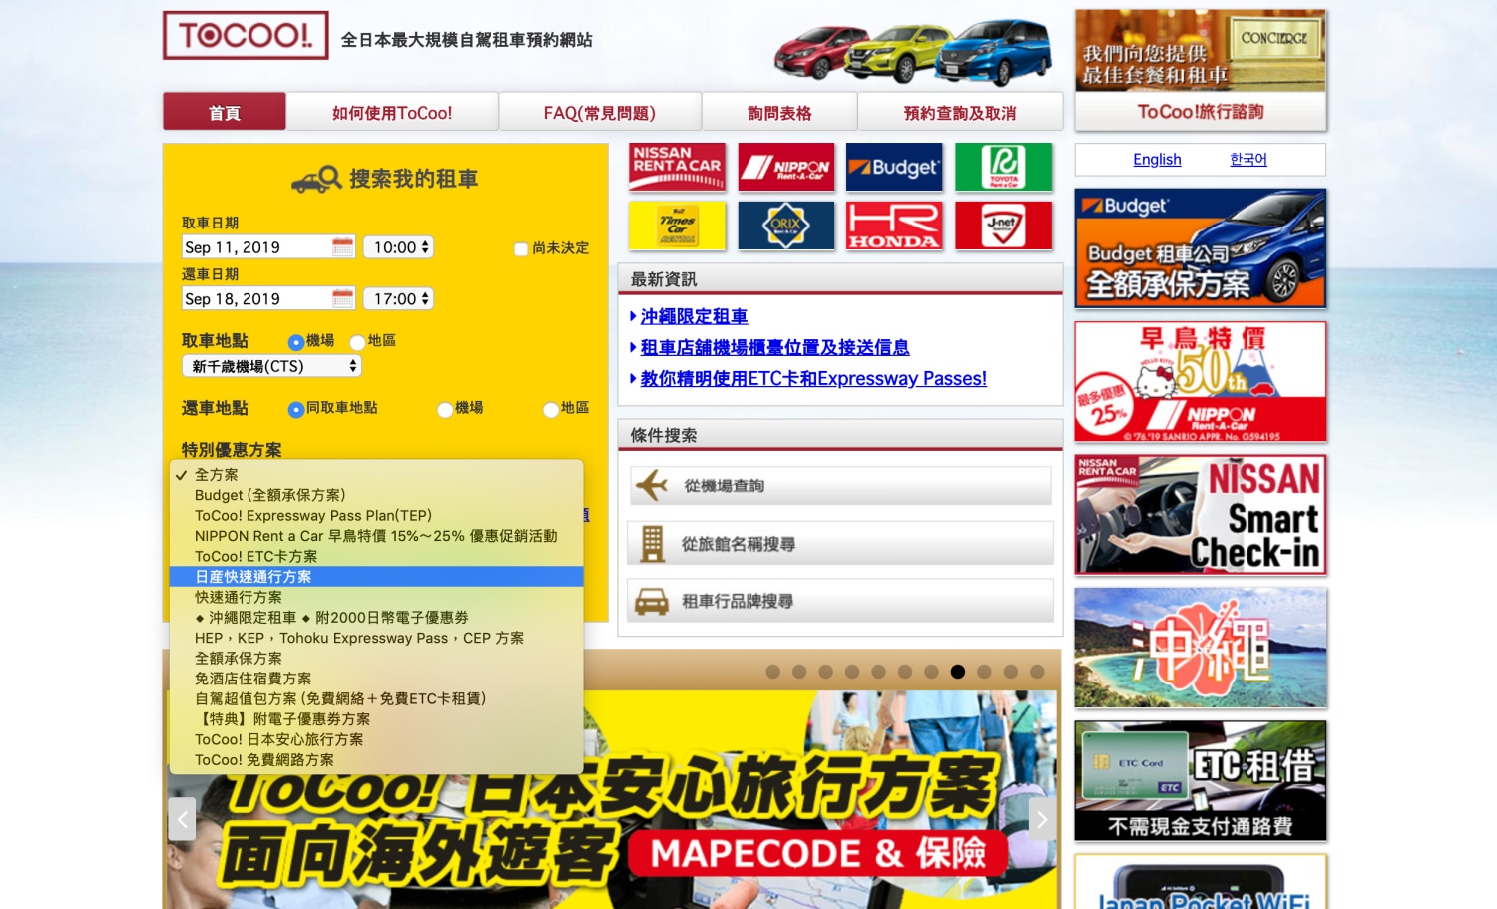Select 機場 radio for pickup location
The width and height of the screenshot is (1497, 909).
[x=296, y=342]
